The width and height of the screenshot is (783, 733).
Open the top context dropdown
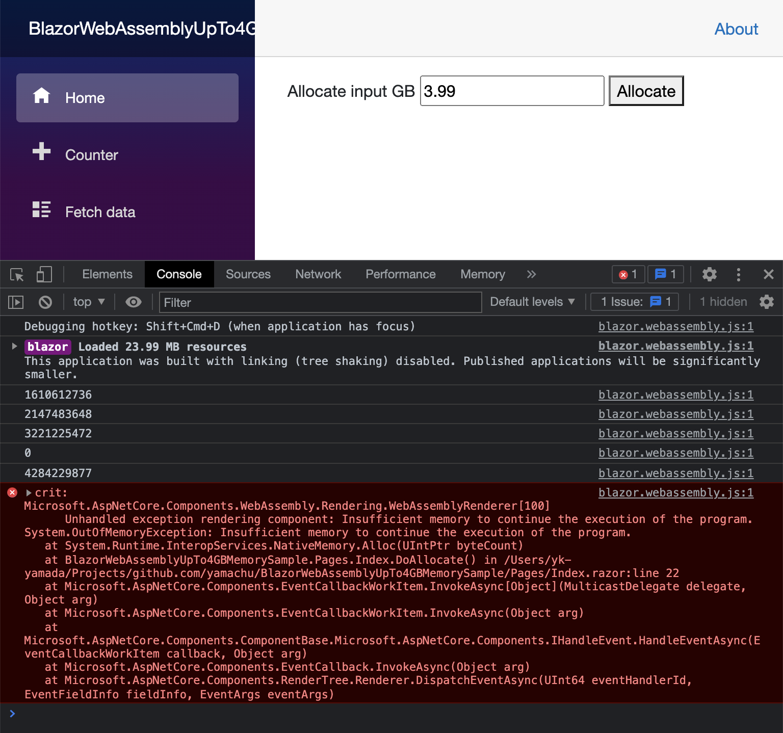pos(89,302)
